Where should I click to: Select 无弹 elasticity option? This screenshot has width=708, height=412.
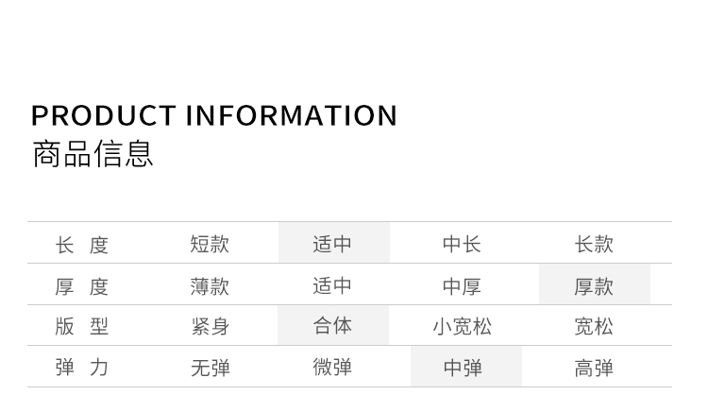click(210, 368)
